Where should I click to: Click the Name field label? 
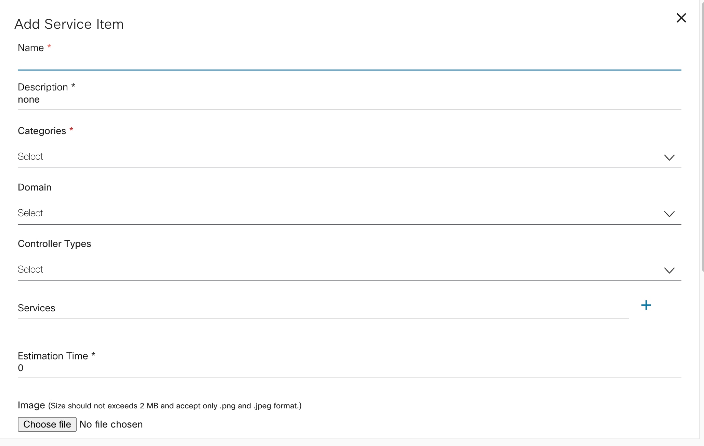click(x=31, y=48)
